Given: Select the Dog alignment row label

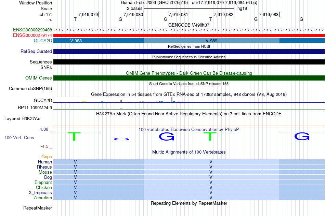Looking at the screenshot, I should (48, 177).
